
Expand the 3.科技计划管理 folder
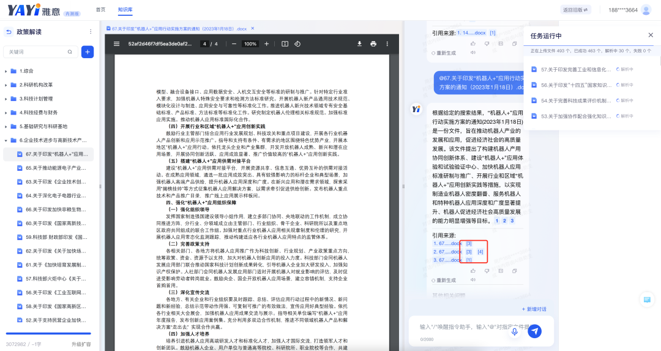pyautogui.click(x=6, y=99)
